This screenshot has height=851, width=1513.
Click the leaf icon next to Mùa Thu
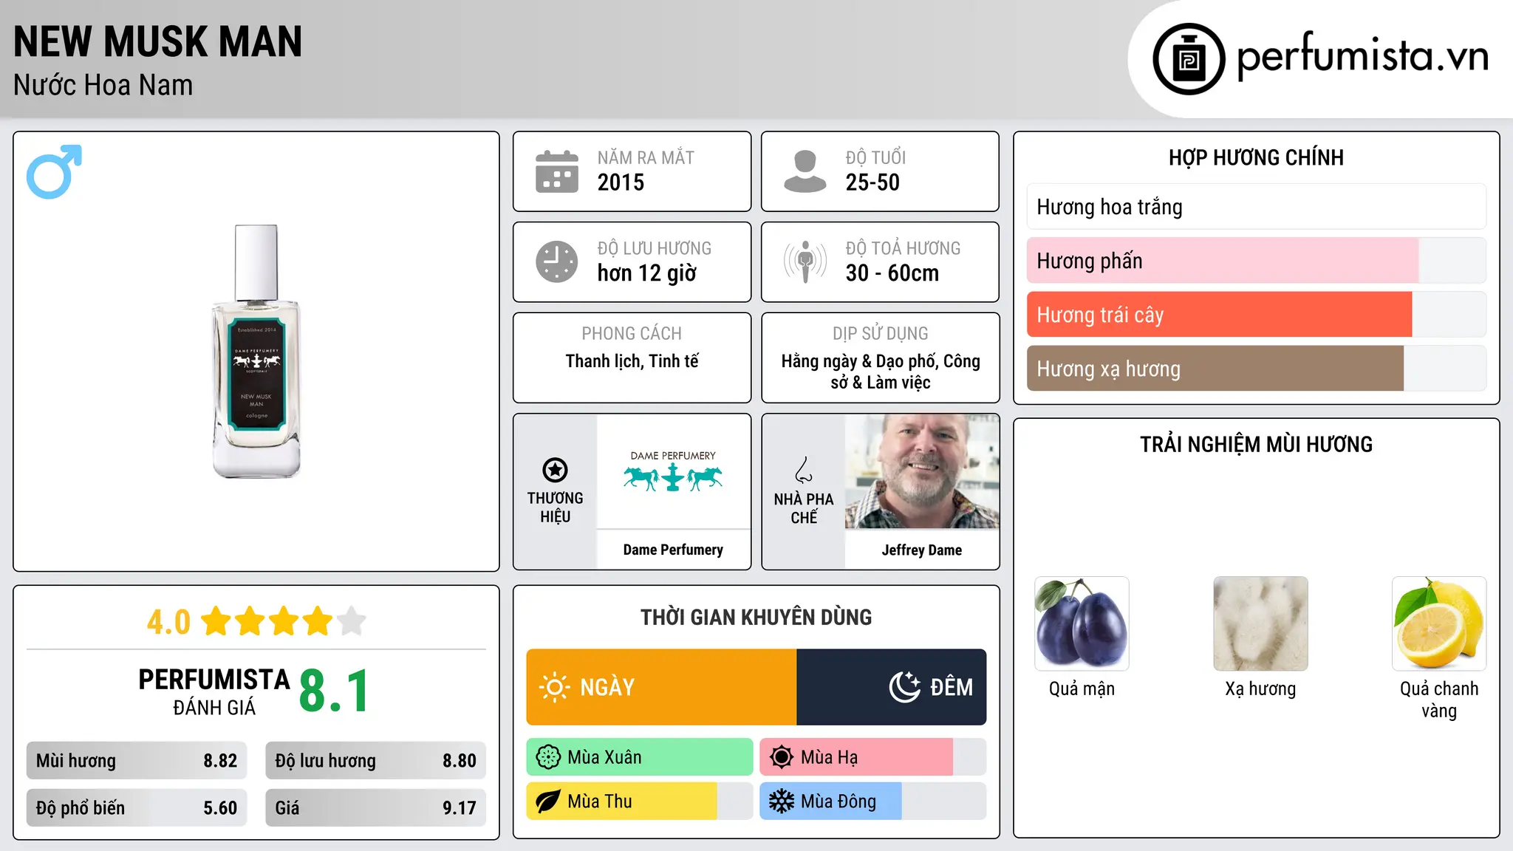548,802
